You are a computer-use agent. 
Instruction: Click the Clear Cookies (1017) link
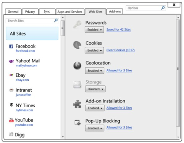(120, 50)
